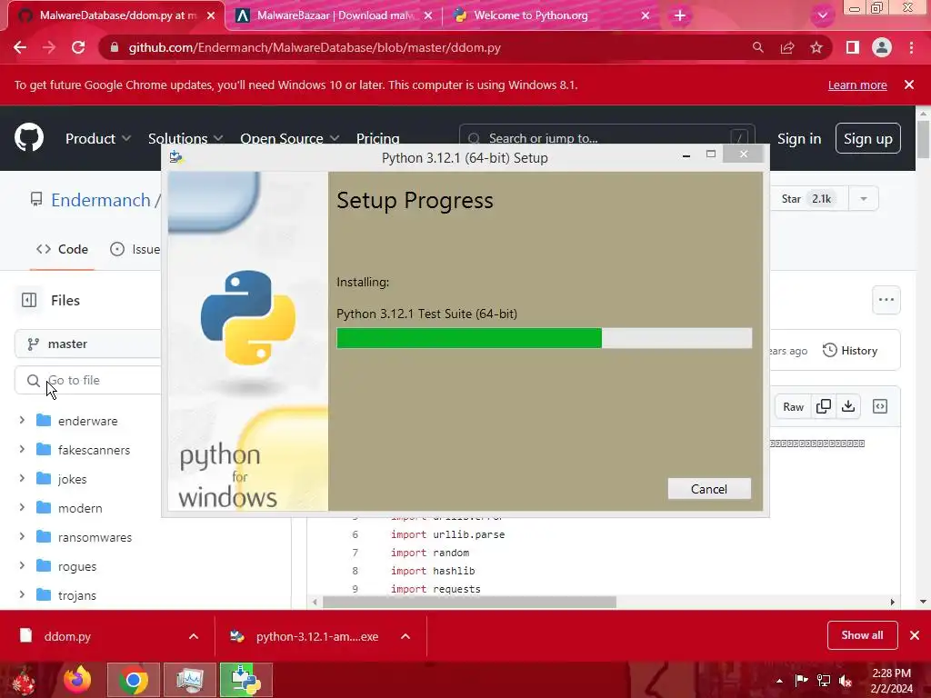The image size is (931, 698).
Task: Click Learn more about Chrome updates
Action: (x=857, y=85)
